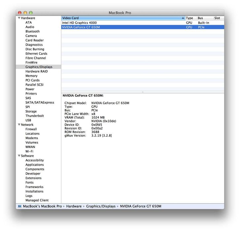Click the red close window button
Screen dimensions: 240x231
(19, 13)
